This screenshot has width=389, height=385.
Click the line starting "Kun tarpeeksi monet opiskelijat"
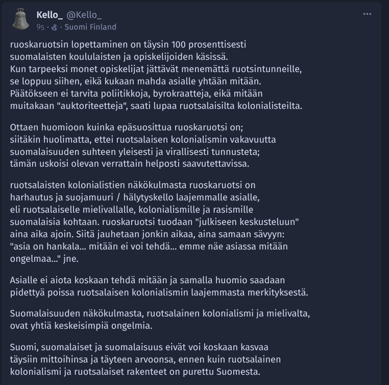coord(156,69)
